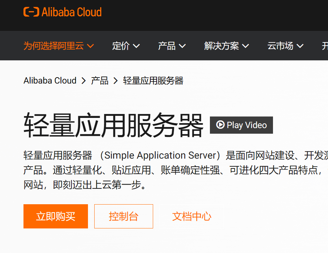
Task: Open the 定价 dropdown menu
Action: pyautogui.click(x=126, y=46)
